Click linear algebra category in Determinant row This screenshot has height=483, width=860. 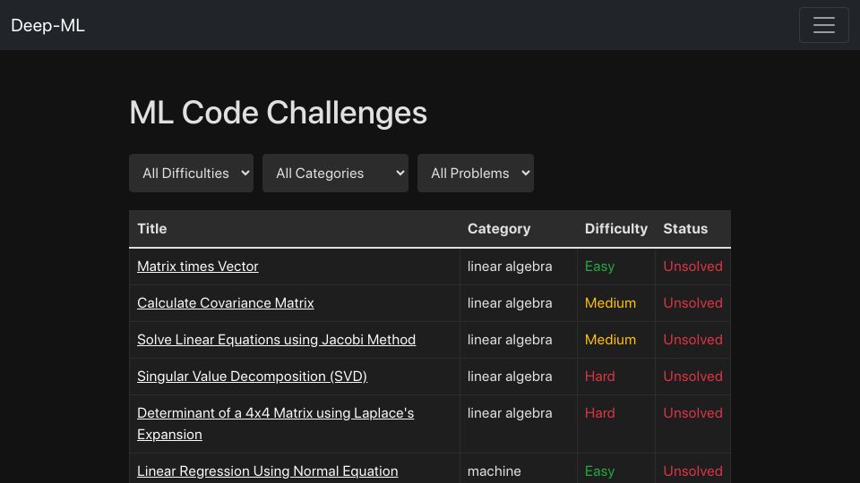click(510, 413)
